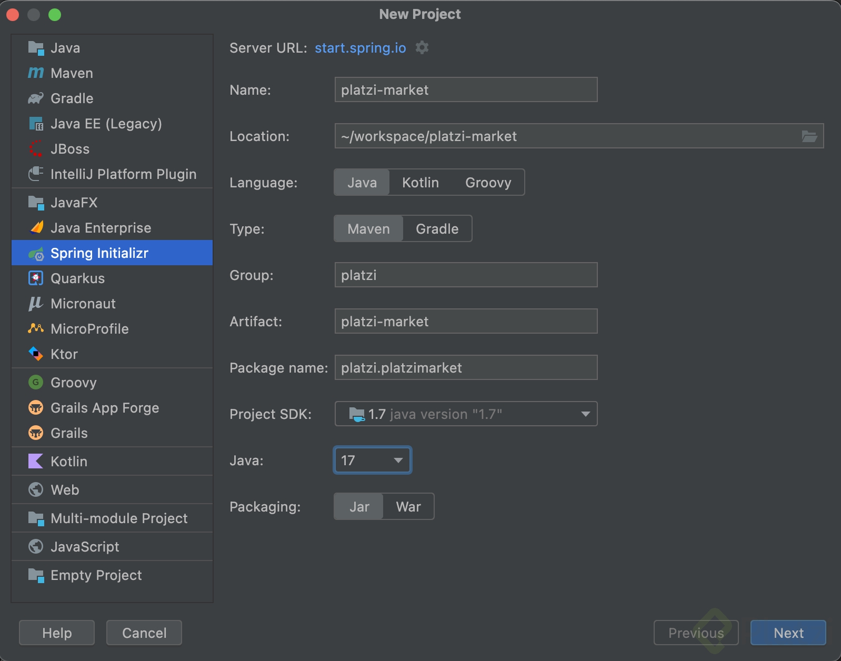Screen dimensions: 841x661
Task: Select Jar packaging
Action: (359, 506)
